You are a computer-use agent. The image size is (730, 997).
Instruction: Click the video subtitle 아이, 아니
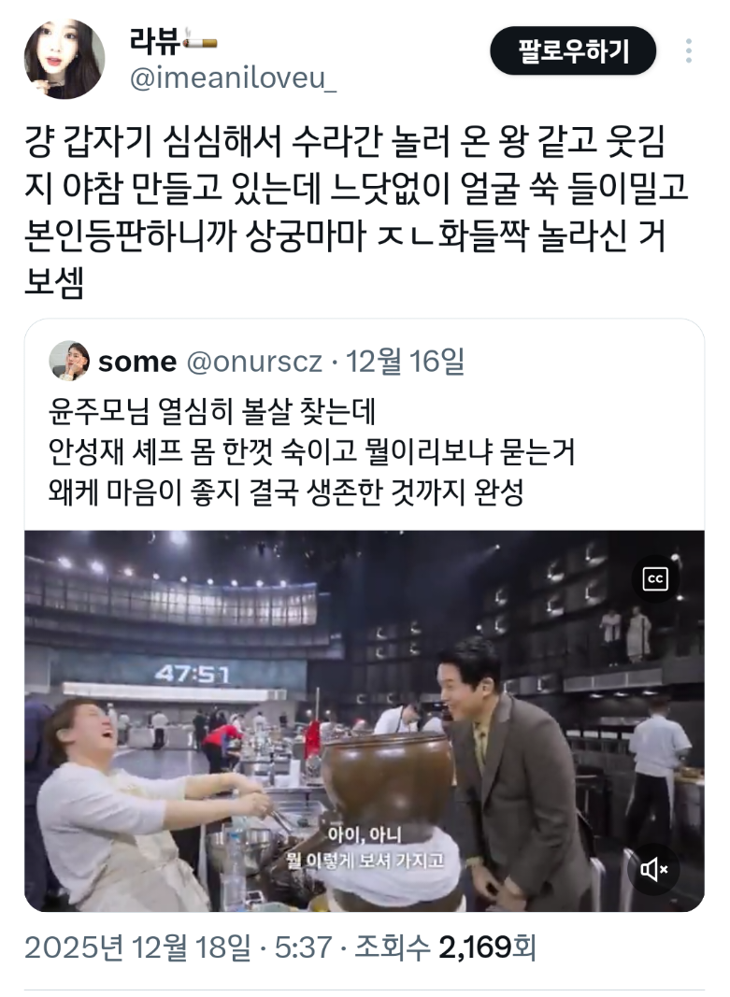point(365,833)
